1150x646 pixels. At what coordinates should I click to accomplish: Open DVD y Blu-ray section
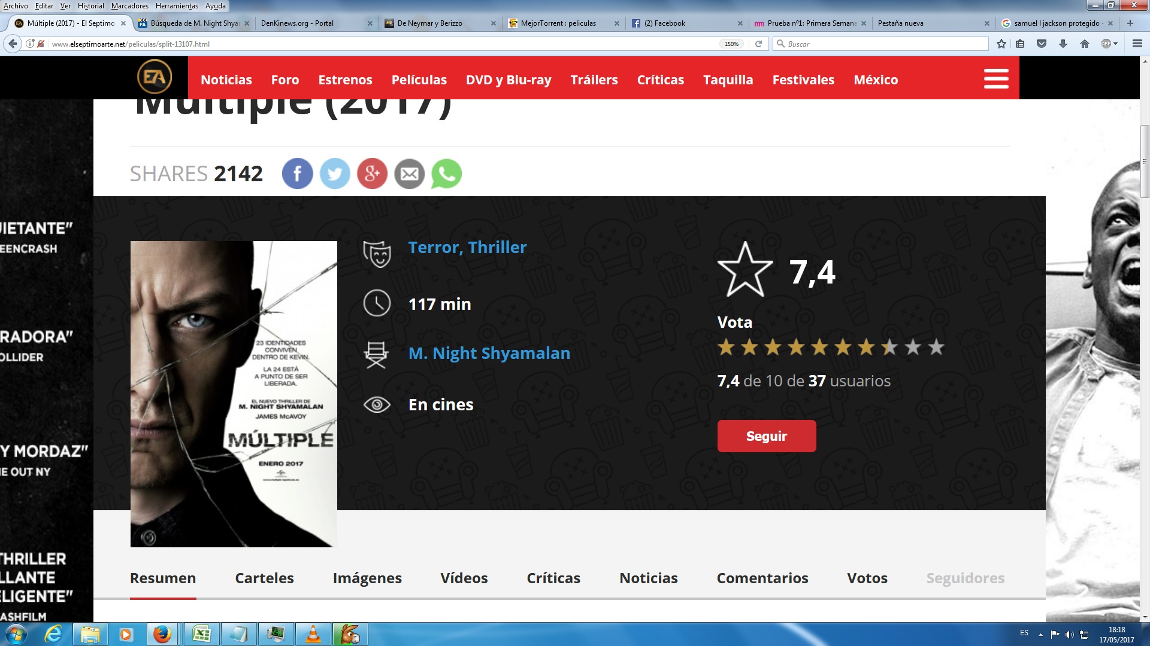click(509, 80)
